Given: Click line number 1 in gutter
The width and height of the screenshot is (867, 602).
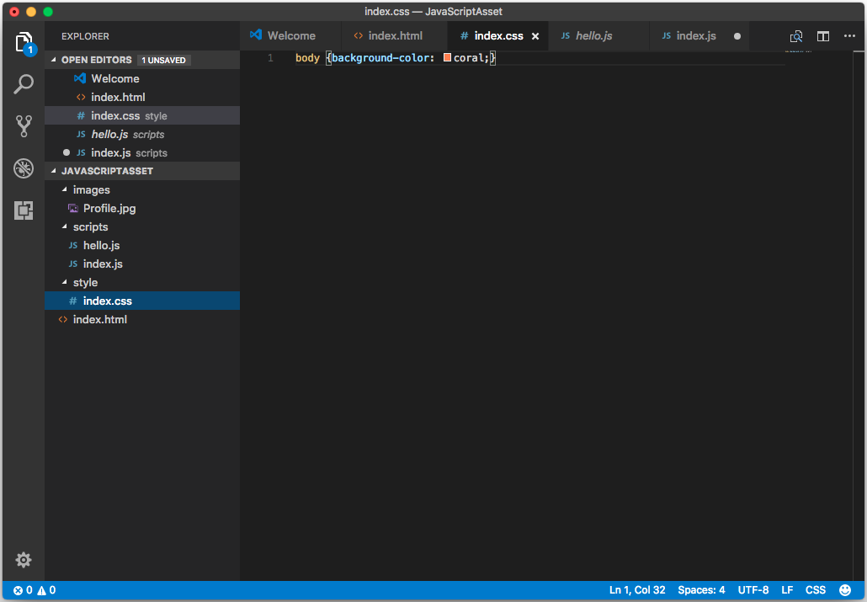Looking at the screenshot, I should coord(270,57).
